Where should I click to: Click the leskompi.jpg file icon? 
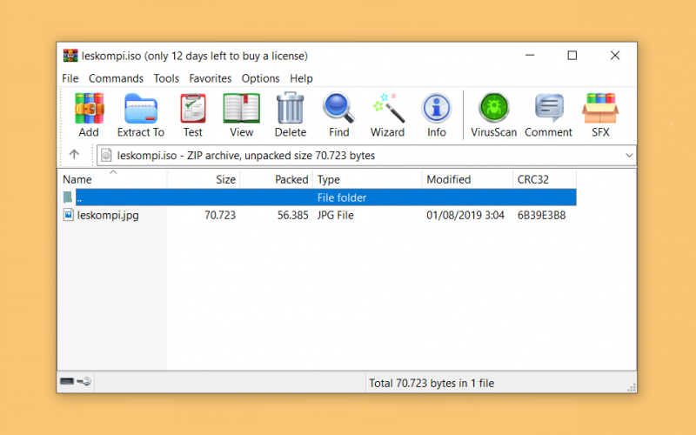point(69,215)
